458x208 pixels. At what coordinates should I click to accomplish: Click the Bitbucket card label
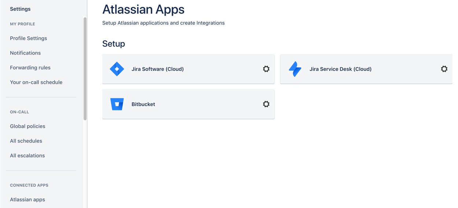point(143,104)
